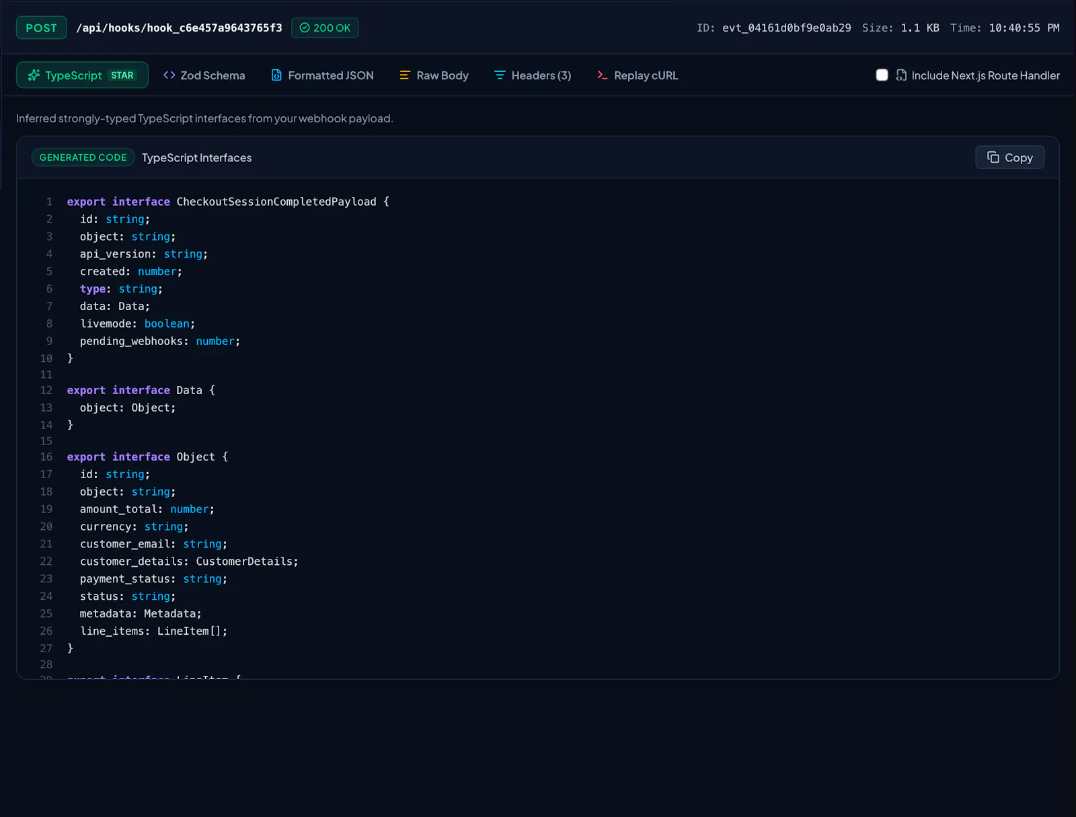Click the metadata: Metadata line

pyautogui.click(x=141, y=614)
